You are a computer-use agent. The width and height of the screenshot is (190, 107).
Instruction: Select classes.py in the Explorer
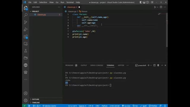tap(46, 15)
